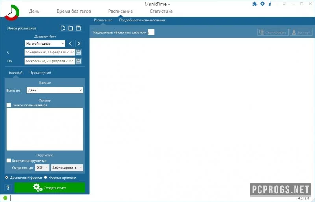This screenshot has height=202, width=315.
Task: Open the Зафиксировать rounding mode dropdown
Action: [67, 167]
